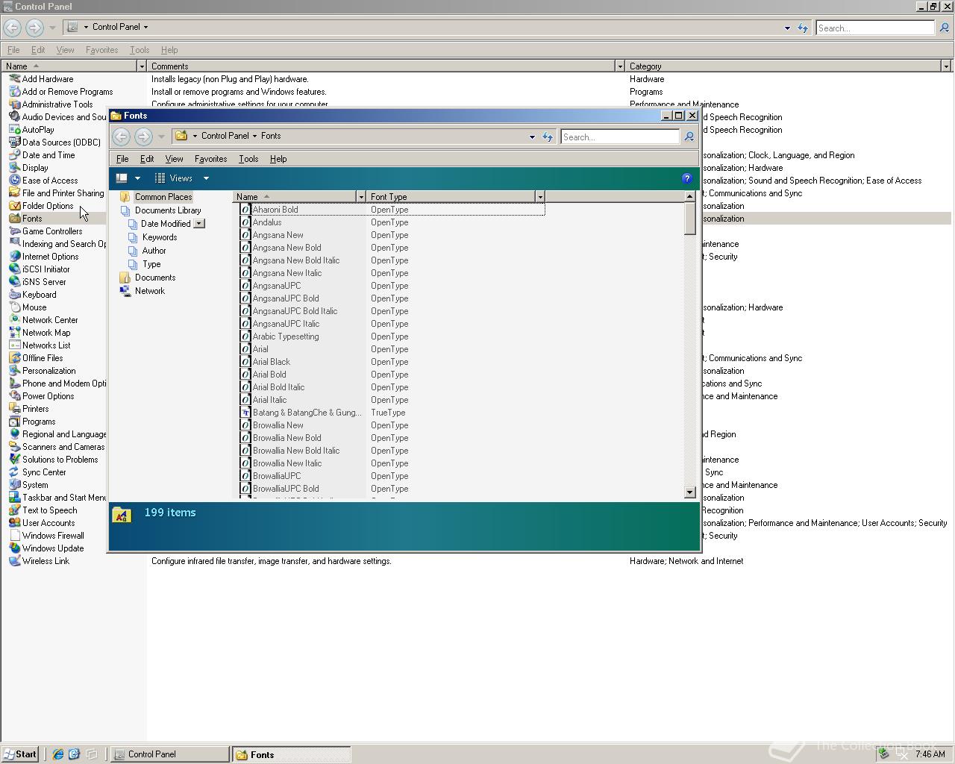This screenshot has width=955, height=764.
Task: Open the View menu in Fonts window
Action: (174, 159)
